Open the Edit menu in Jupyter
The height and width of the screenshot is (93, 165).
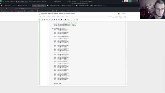tap(44, 17)
